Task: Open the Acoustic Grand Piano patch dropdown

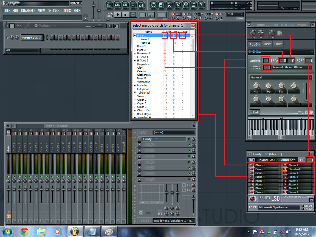Action: click(x=292, y=67)
